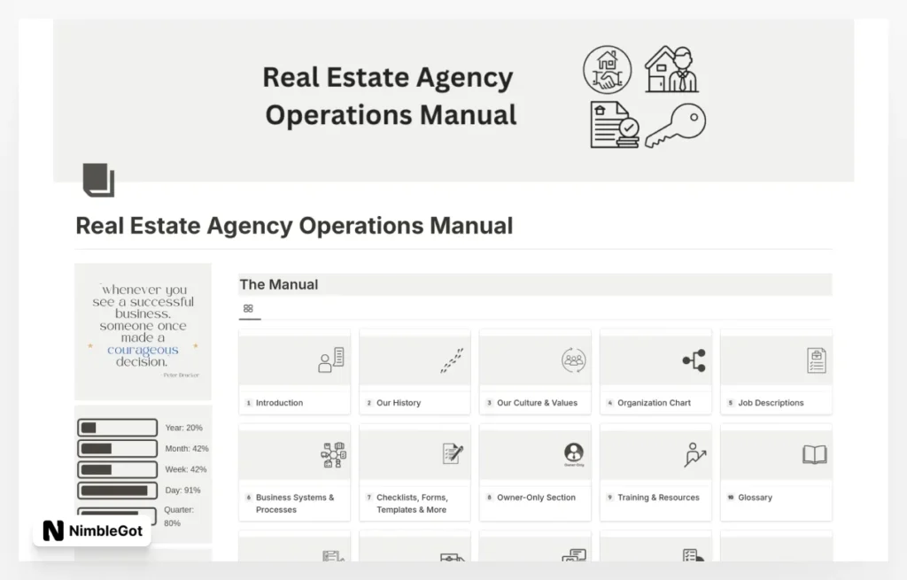
Task: Click the Month 42% progress bar
Action: tap(118, 448)
